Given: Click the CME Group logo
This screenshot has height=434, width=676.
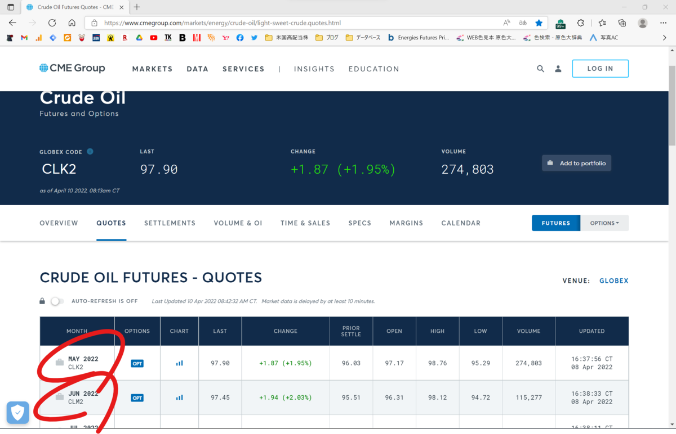Looking at the screenshot, I should pos(72,68).
